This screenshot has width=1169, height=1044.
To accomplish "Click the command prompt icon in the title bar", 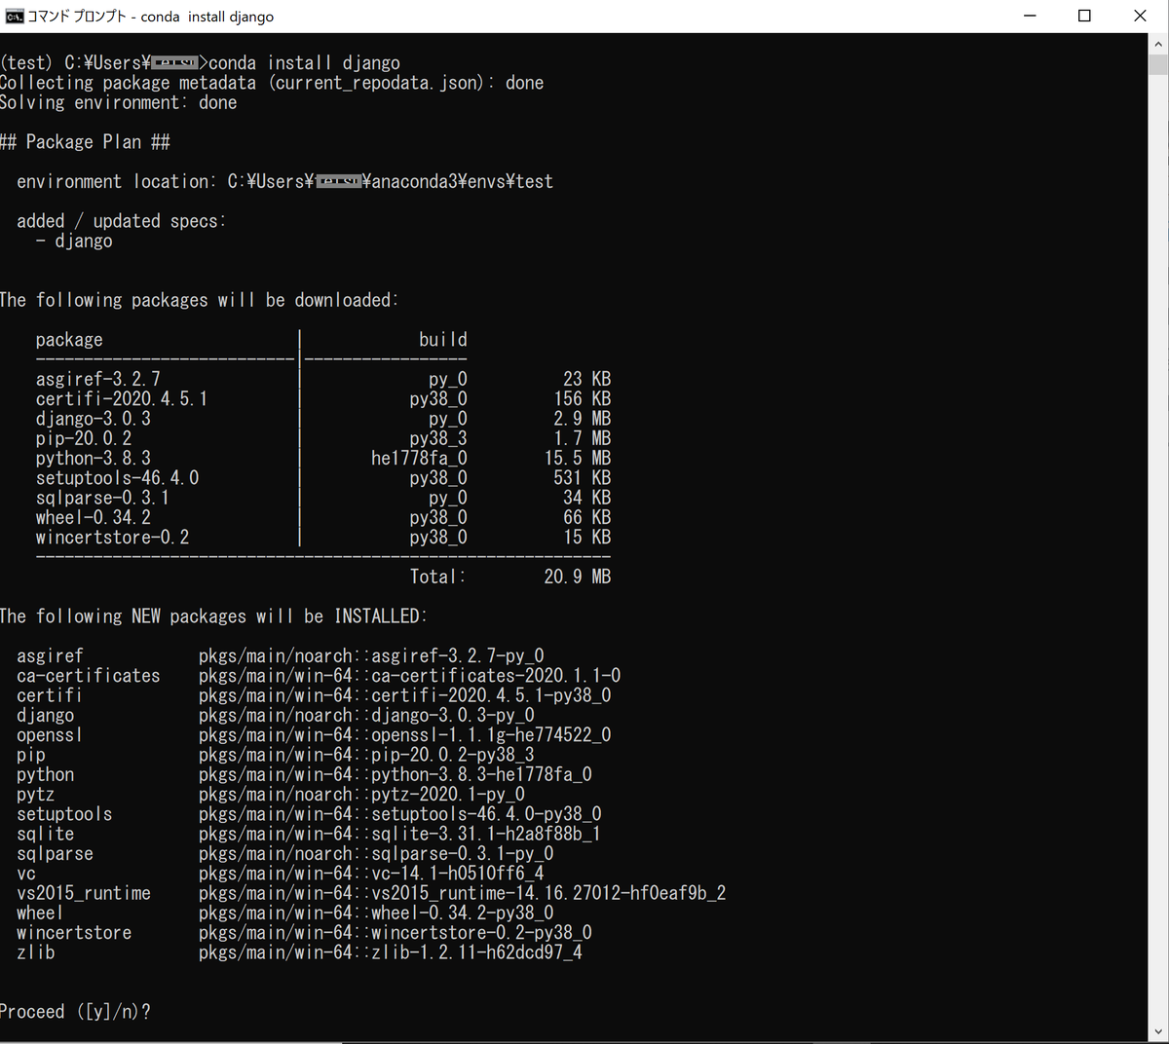I will tap(15, 16).
